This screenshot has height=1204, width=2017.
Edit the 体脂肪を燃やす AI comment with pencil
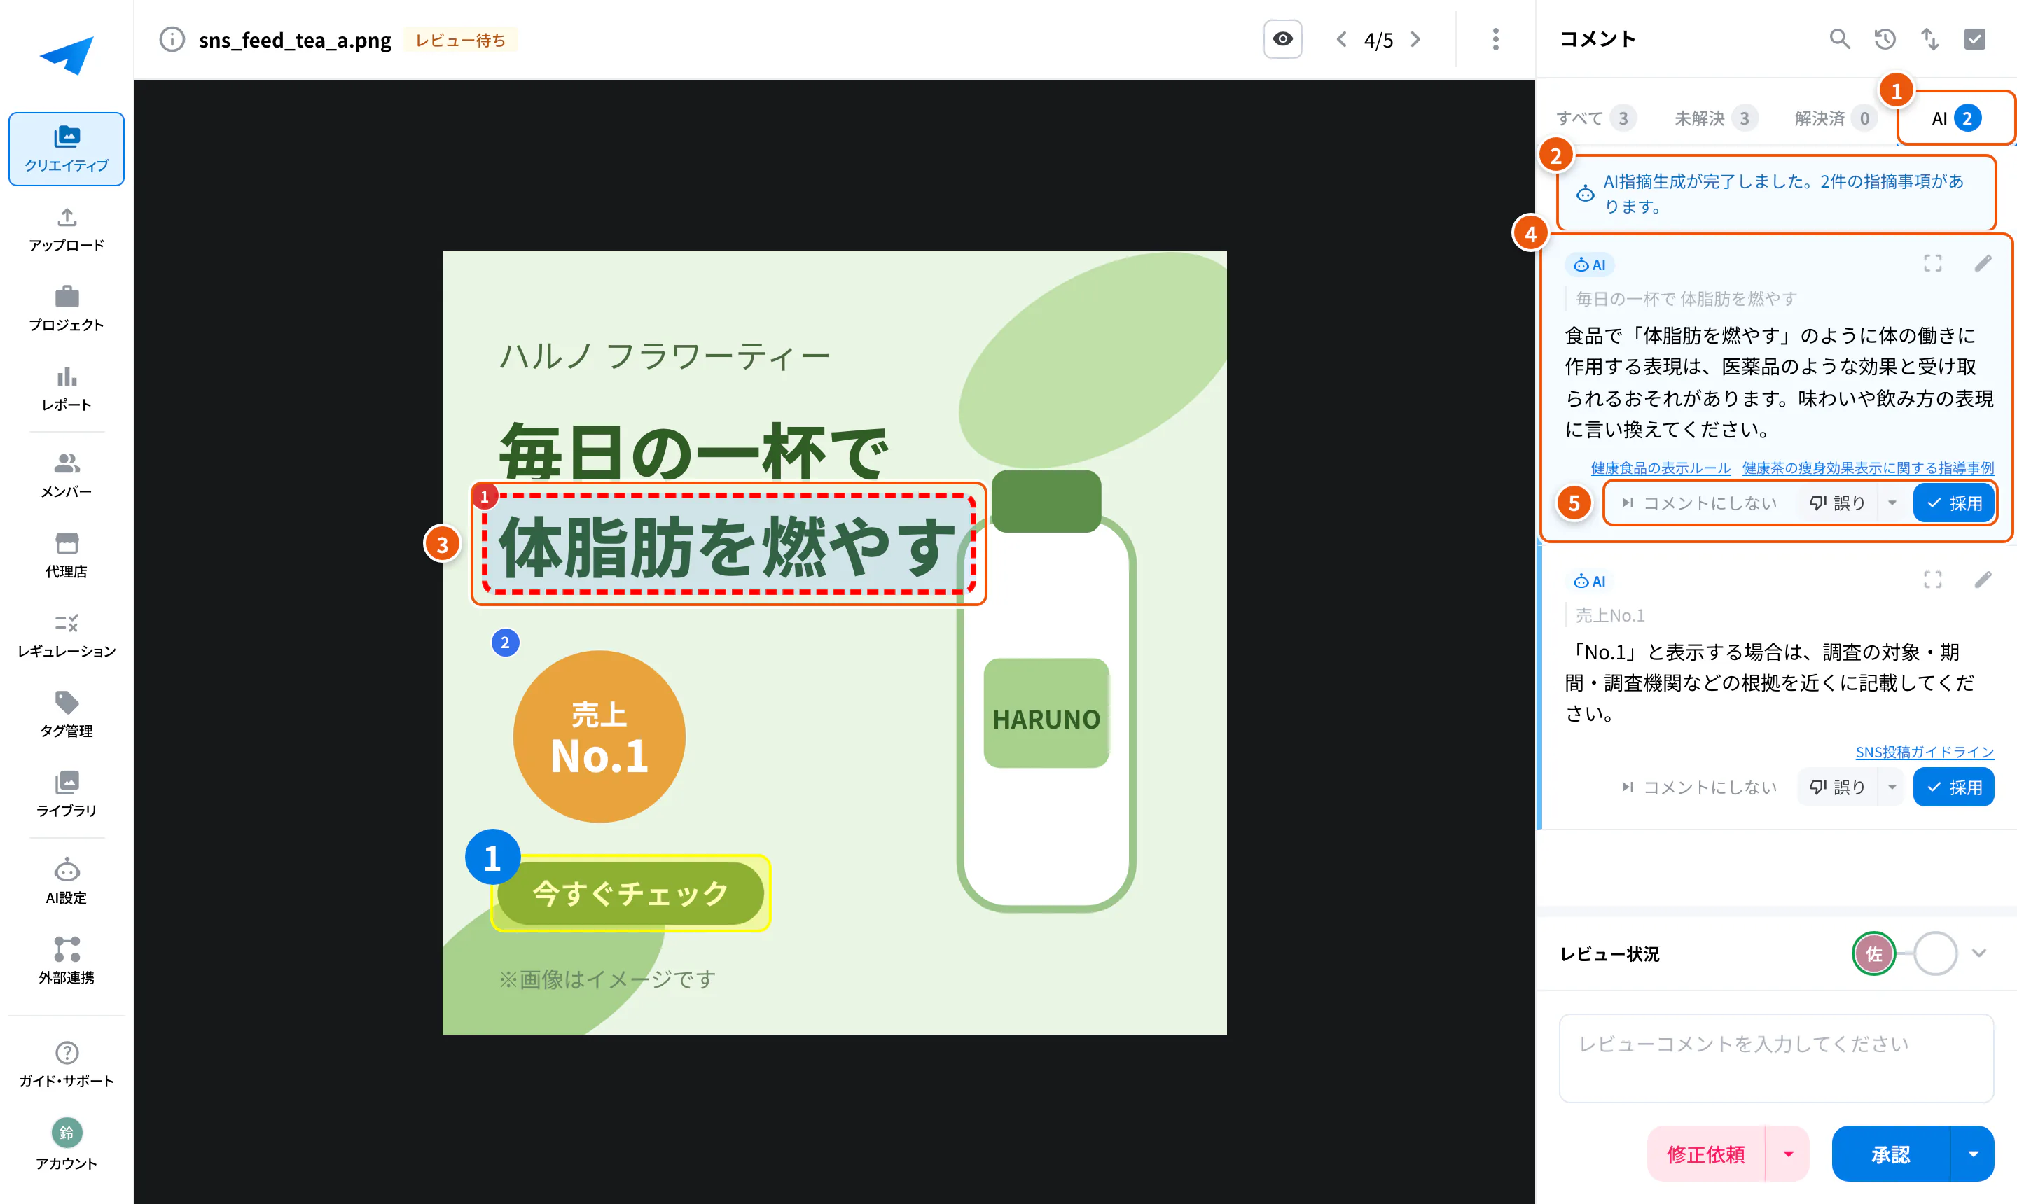tap(1983, 264)
